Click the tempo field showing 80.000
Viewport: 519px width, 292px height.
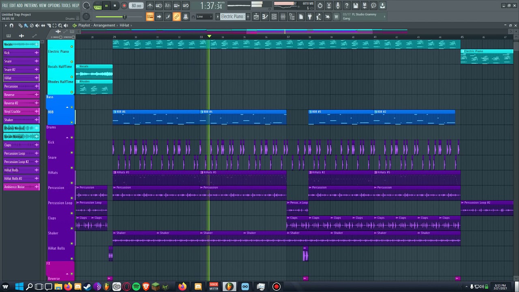point(137,6)
